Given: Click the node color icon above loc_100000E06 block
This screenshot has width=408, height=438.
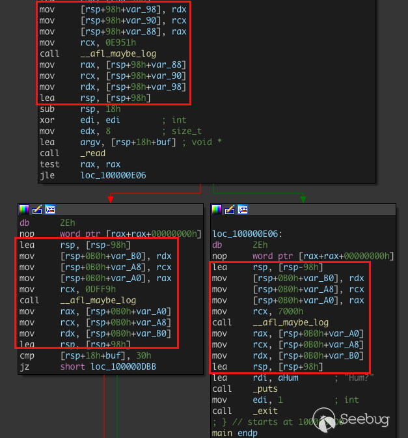Looking at the screenshot, I should [217, 209].
